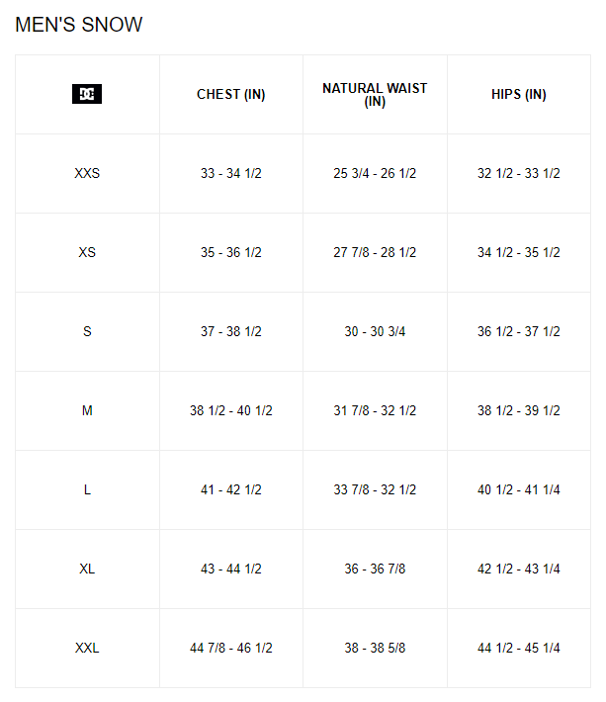This screenshot has height=702, width=606.
Task: Click the MEN'S SNOW heading
Action: tap(79, 25)
